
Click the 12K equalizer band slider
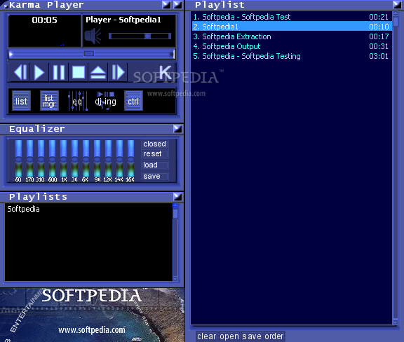pos(108,158)
